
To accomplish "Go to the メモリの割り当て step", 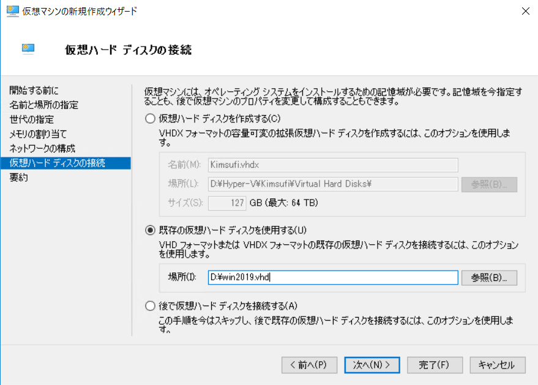I will [x=38, y=134].
